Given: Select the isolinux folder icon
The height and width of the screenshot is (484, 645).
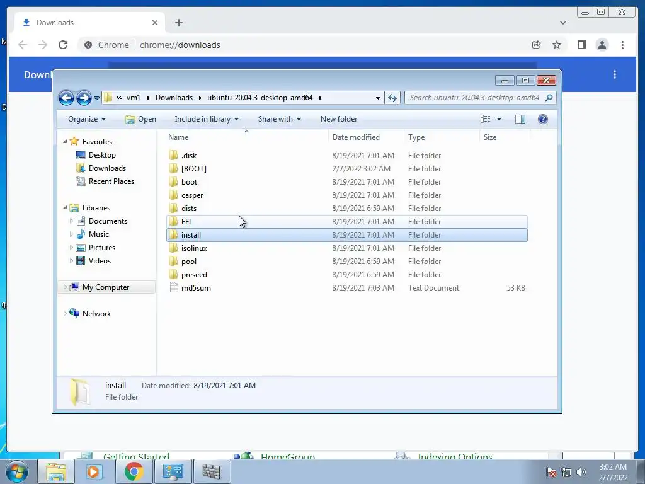Looking at the screenshot, I should click(x=174, y=248).
